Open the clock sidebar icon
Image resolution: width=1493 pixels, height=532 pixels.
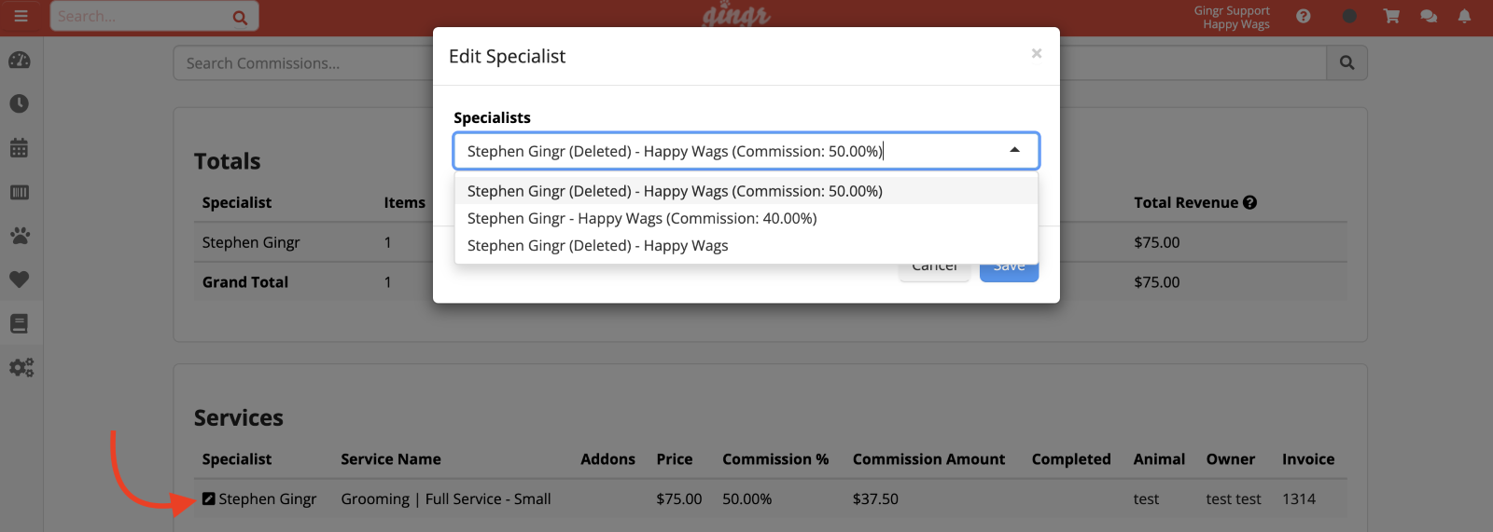(20, 103)
